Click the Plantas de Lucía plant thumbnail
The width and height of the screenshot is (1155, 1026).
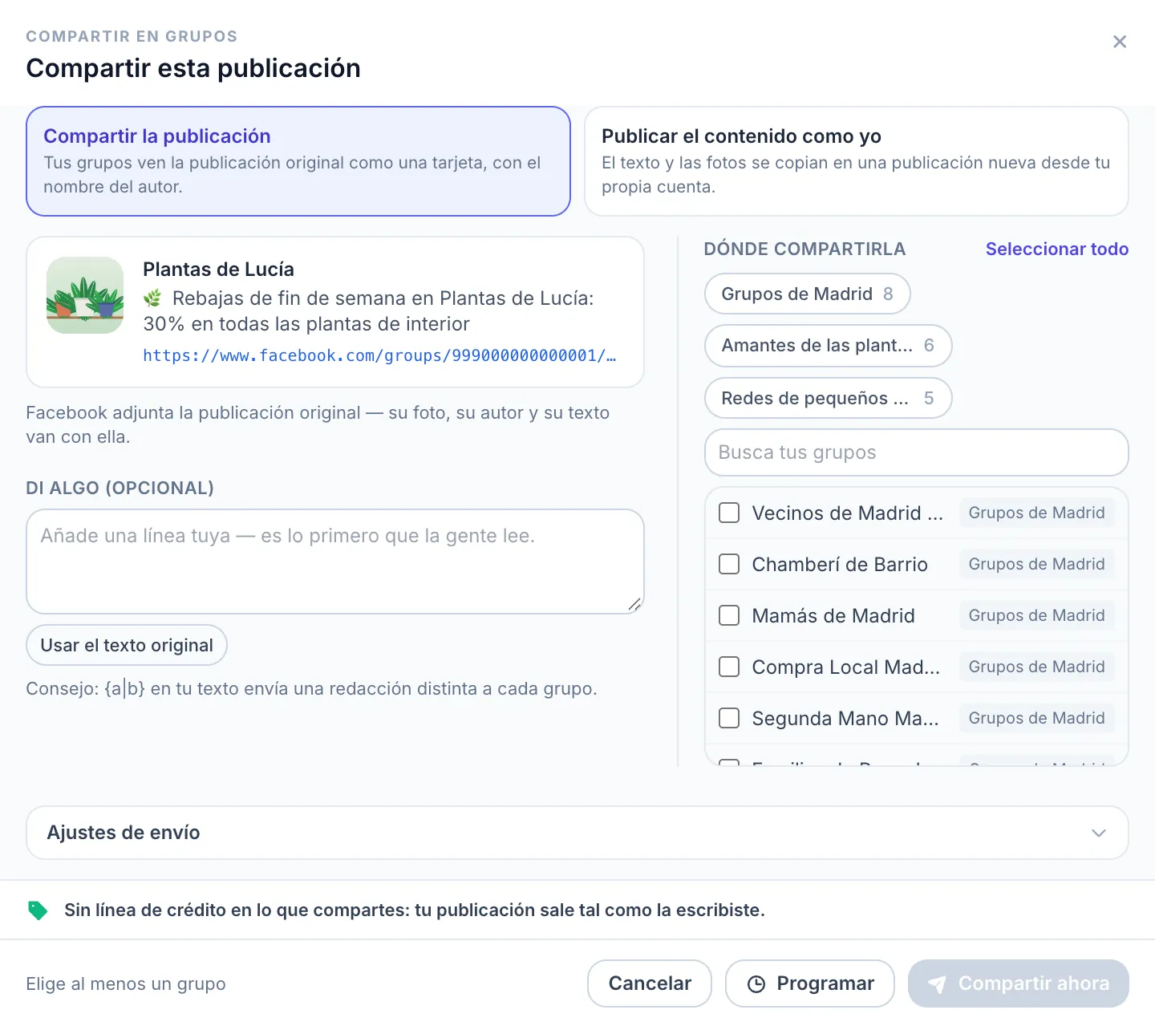click(85, 295)
